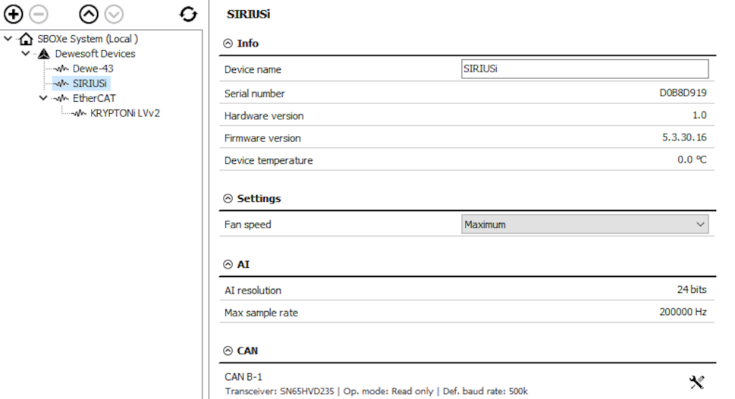Click the Firmware version label

pyautogui.click(x=263, y=138)
